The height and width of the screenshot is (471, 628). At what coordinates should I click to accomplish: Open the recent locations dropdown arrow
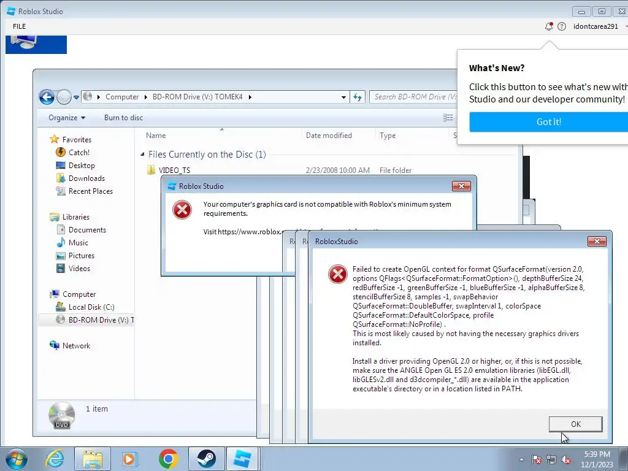pos(76,98)
